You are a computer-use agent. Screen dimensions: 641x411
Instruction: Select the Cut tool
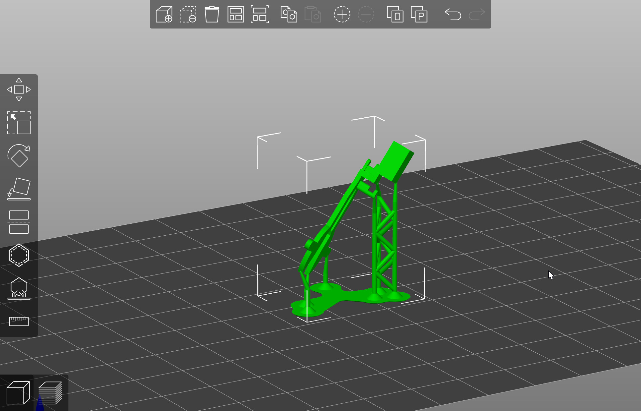(x=19, y=222)
